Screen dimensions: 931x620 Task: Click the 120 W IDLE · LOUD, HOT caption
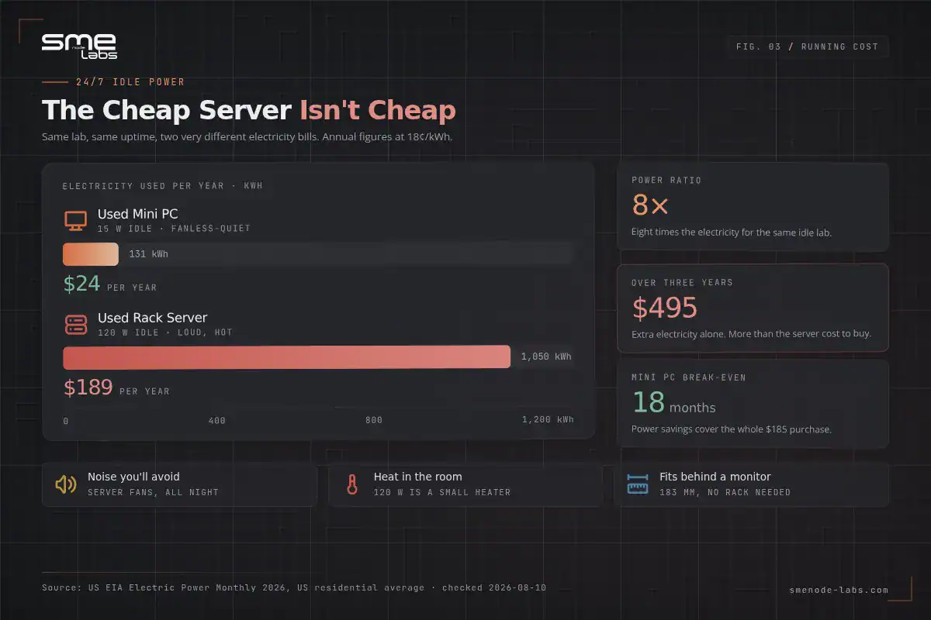164,332
